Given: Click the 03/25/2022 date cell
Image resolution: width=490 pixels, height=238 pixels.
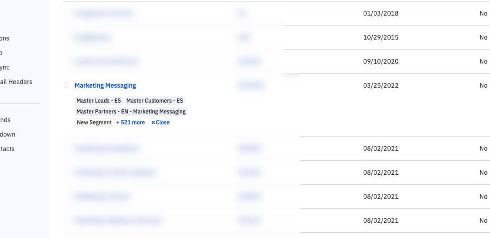Looking at the screenshot, I should pos(381,86).
